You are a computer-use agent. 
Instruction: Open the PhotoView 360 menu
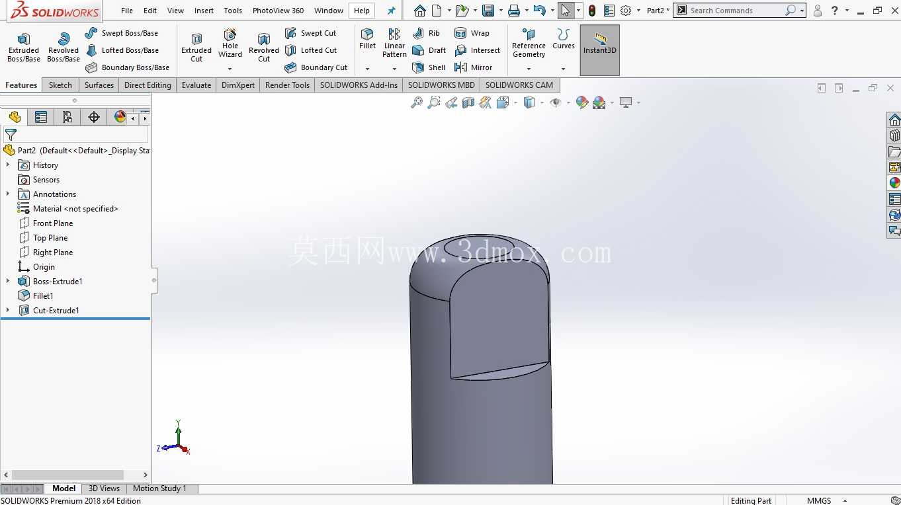coord(279,11)
